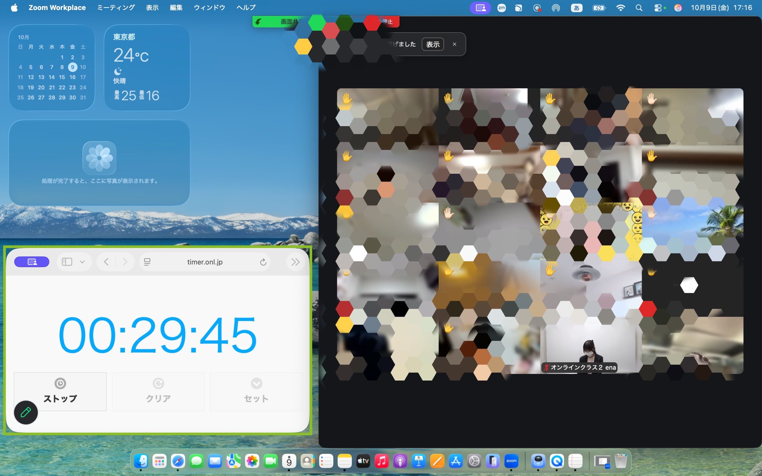Viewport: 762px width, 476px height.
Task: Click the クリア timer button
Action: pos(158,391)
